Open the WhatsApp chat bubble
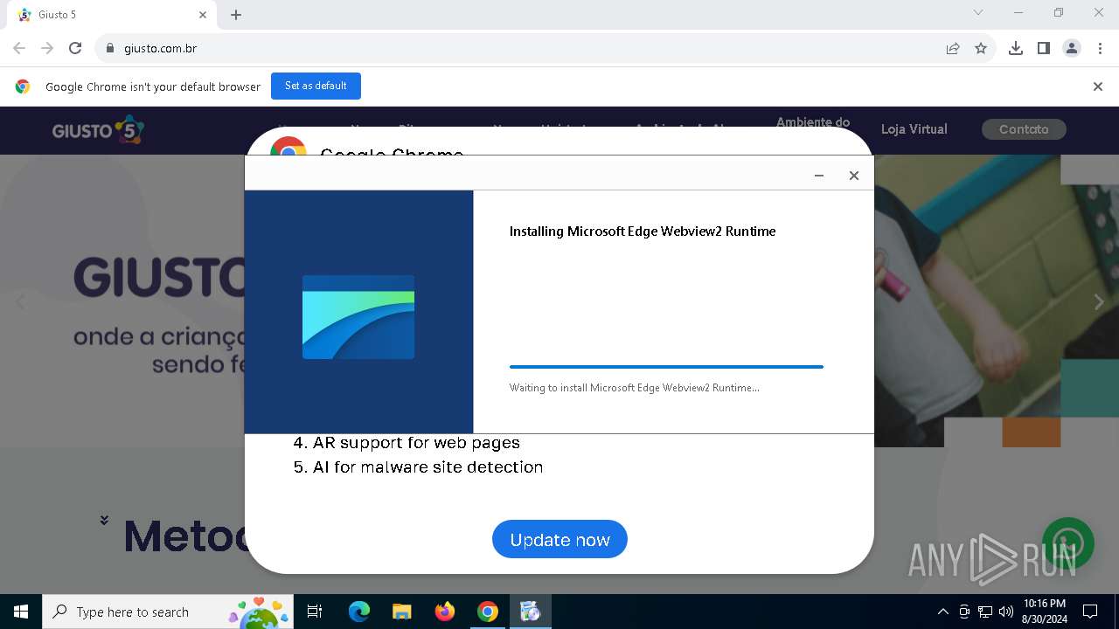1119x629 pixels. click(x=1067, y=543)
